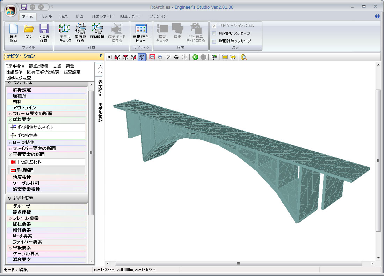Click the green back arrow in view toolbar
Viewport: 384px width, 276px height.
pyautogui.click(x=195, y=57)
